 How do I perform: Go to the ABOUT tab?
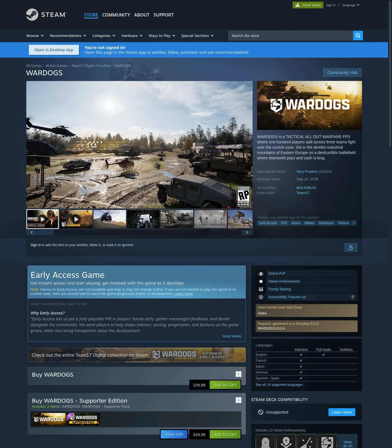coord(142,15)
